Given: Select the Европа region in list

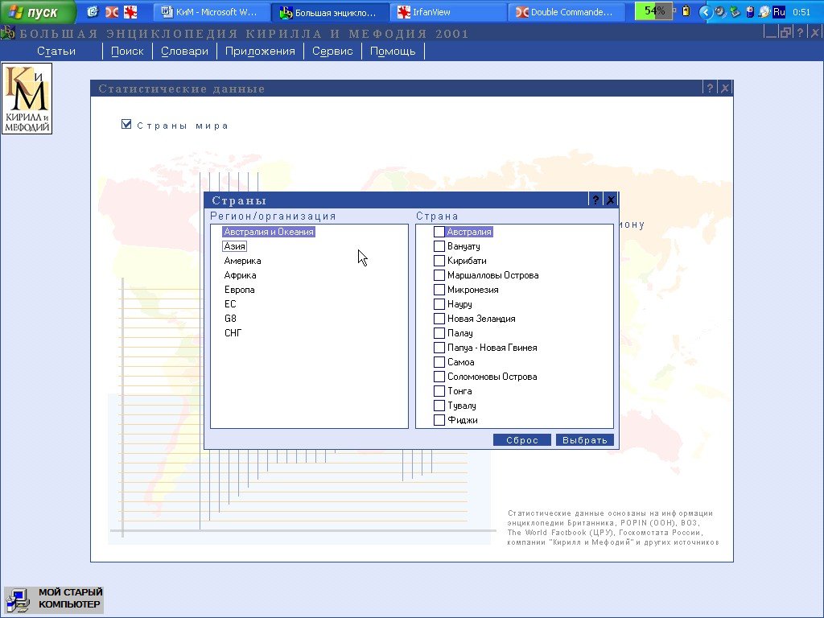Looking at the screenshot, I should coord(239,290).
